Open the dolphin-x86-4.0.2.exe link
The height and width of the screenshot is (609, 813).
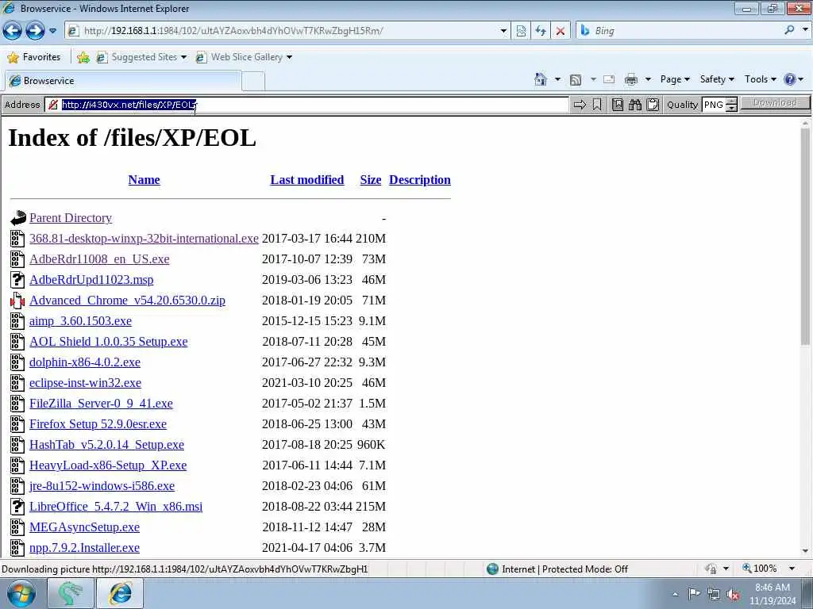pyautogui.click(x=85, y=362)
